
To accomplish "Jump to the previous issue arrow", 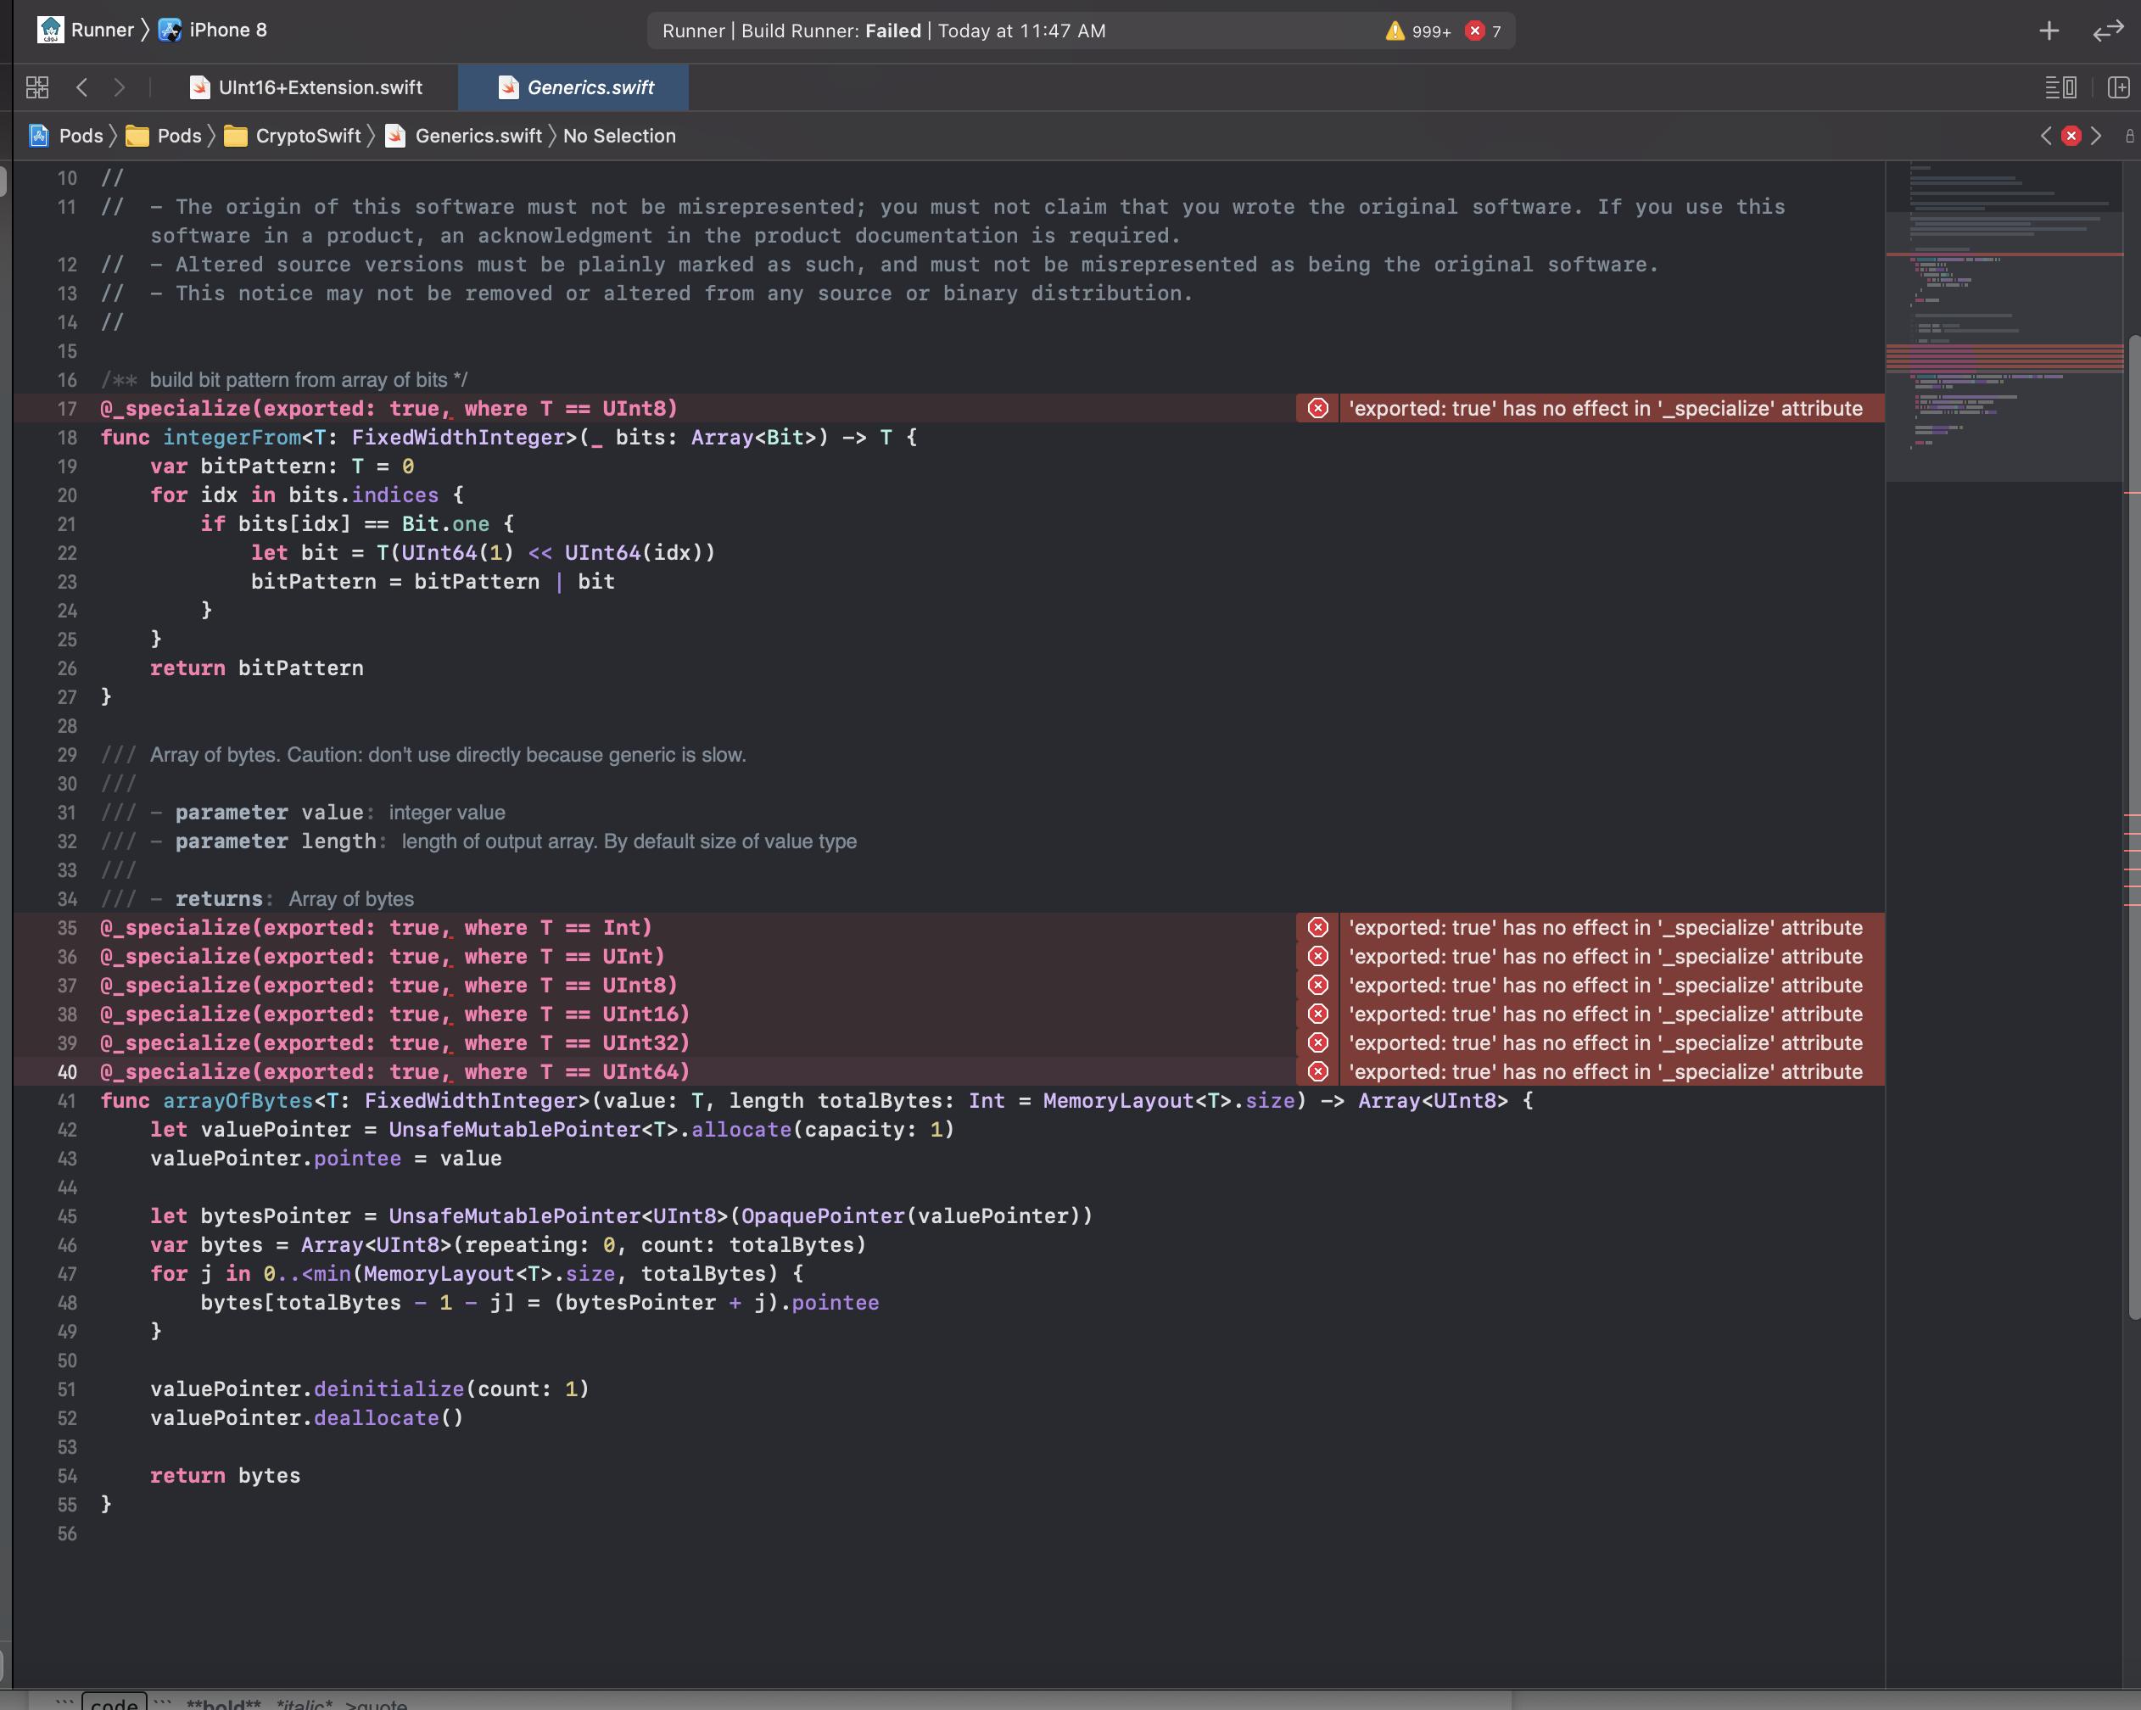I will tap(2046, 136).
